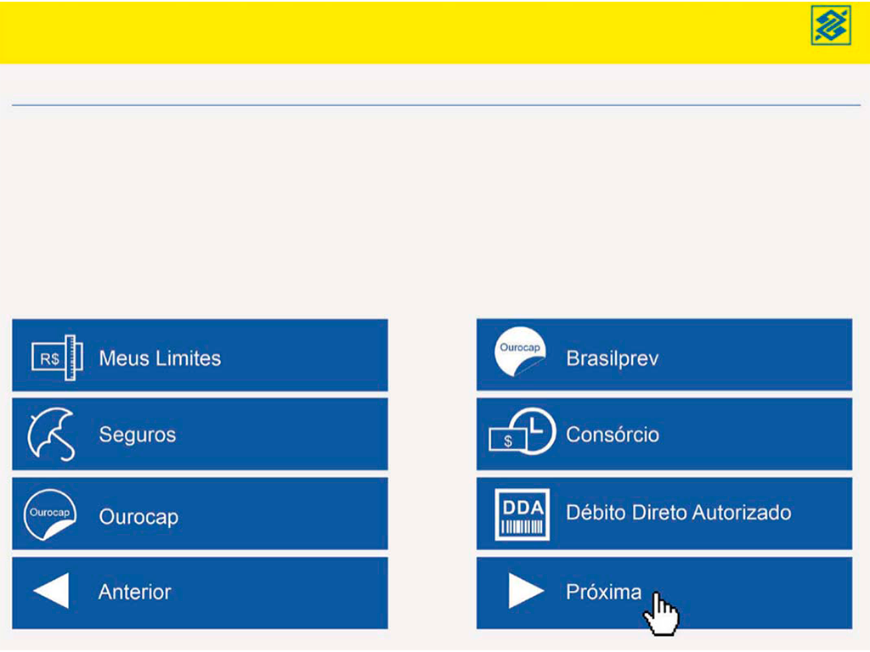Choose the Consórcio text label

pyautogui.click(x=613, y=434)
